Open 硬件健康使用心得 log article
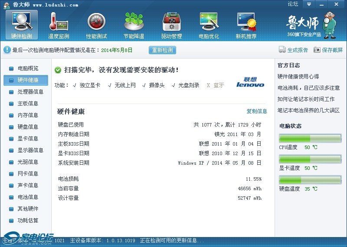The width and height of the screenshot is (347, 247). [298, 77]
